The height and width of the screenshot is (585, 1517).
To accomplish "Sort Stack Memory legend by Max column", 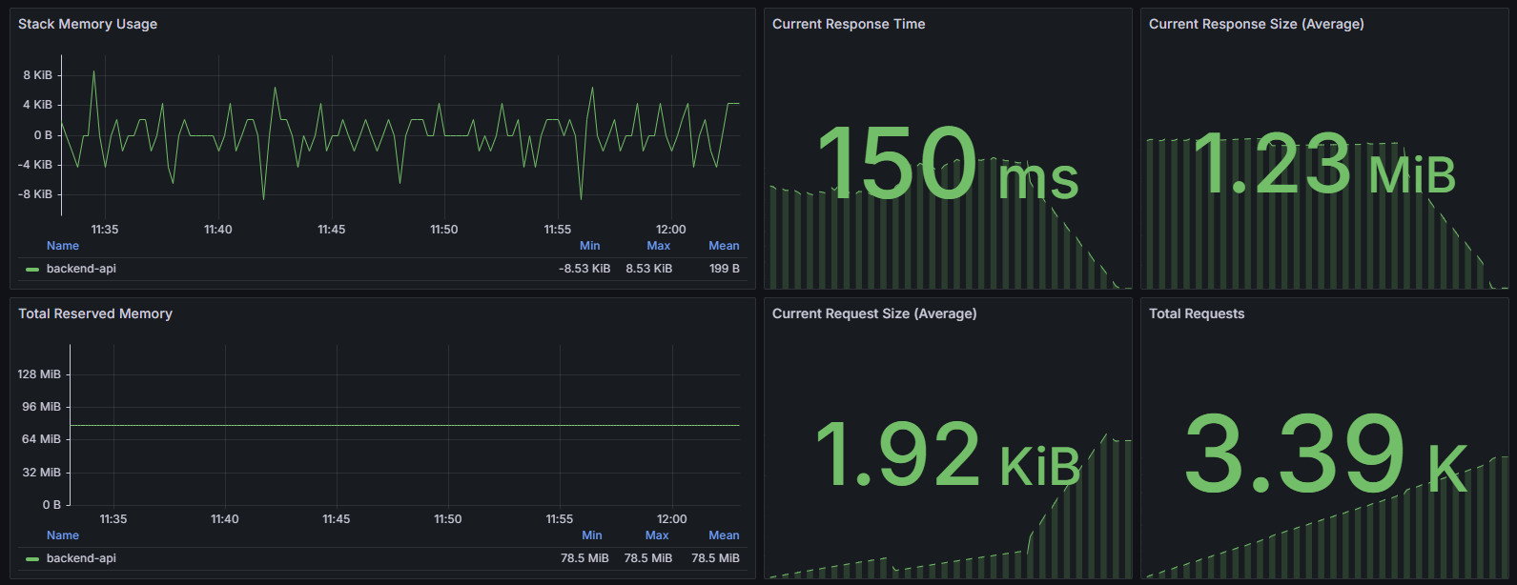I will (x=658, y=246).
